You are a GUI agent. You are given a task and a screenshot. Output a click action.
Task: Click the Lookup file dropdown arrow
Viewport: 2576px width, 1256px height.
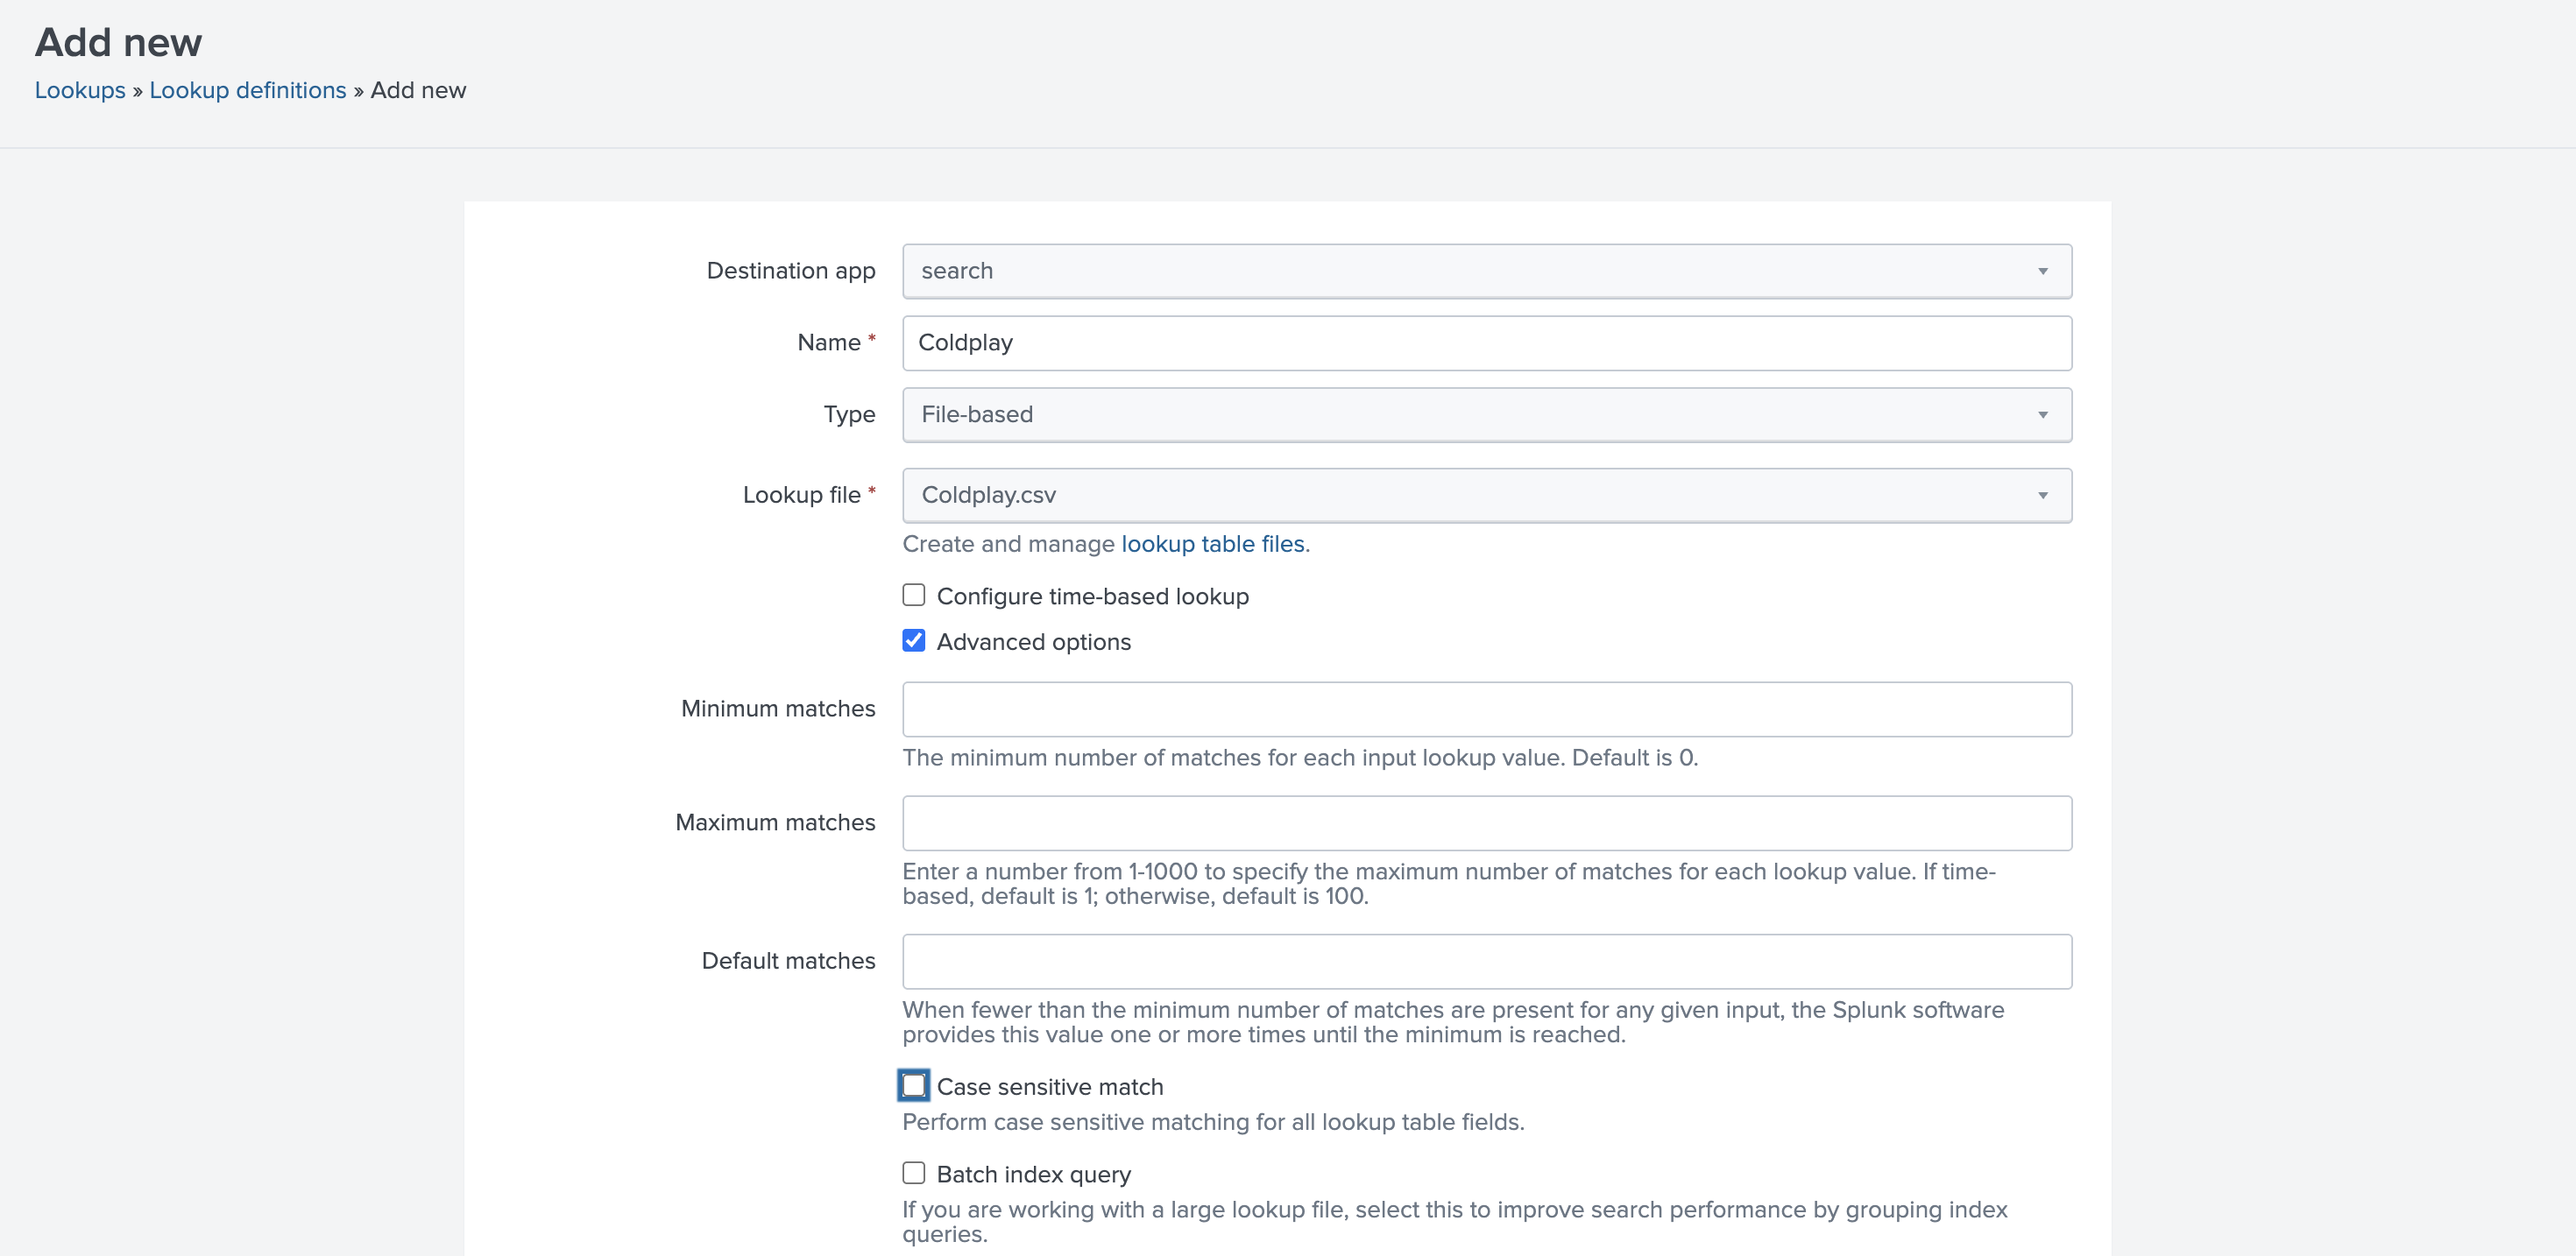pos(2042,495)
